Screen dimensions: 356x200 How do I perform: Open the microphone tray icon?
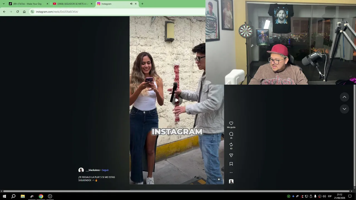tap(315, 196)
